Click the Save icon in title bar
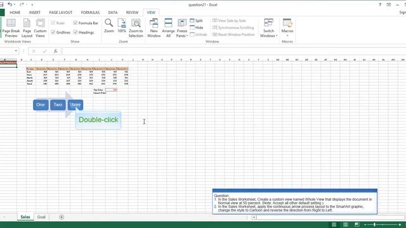The image size is (406, 228). (1, 4)
